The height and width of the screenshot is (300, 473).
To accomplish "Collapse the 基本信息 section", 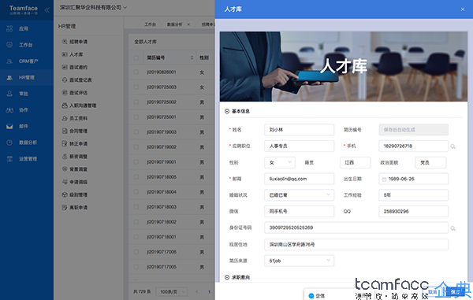I will tap(227, 111).
